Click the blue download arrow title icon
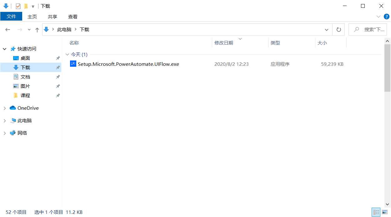This screenshot has width=391, height=217. (6, 6)
